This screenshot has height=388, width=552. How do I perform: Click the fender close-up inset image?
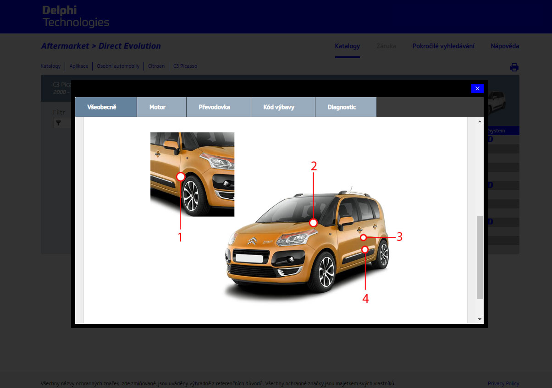tap(192, 174)
